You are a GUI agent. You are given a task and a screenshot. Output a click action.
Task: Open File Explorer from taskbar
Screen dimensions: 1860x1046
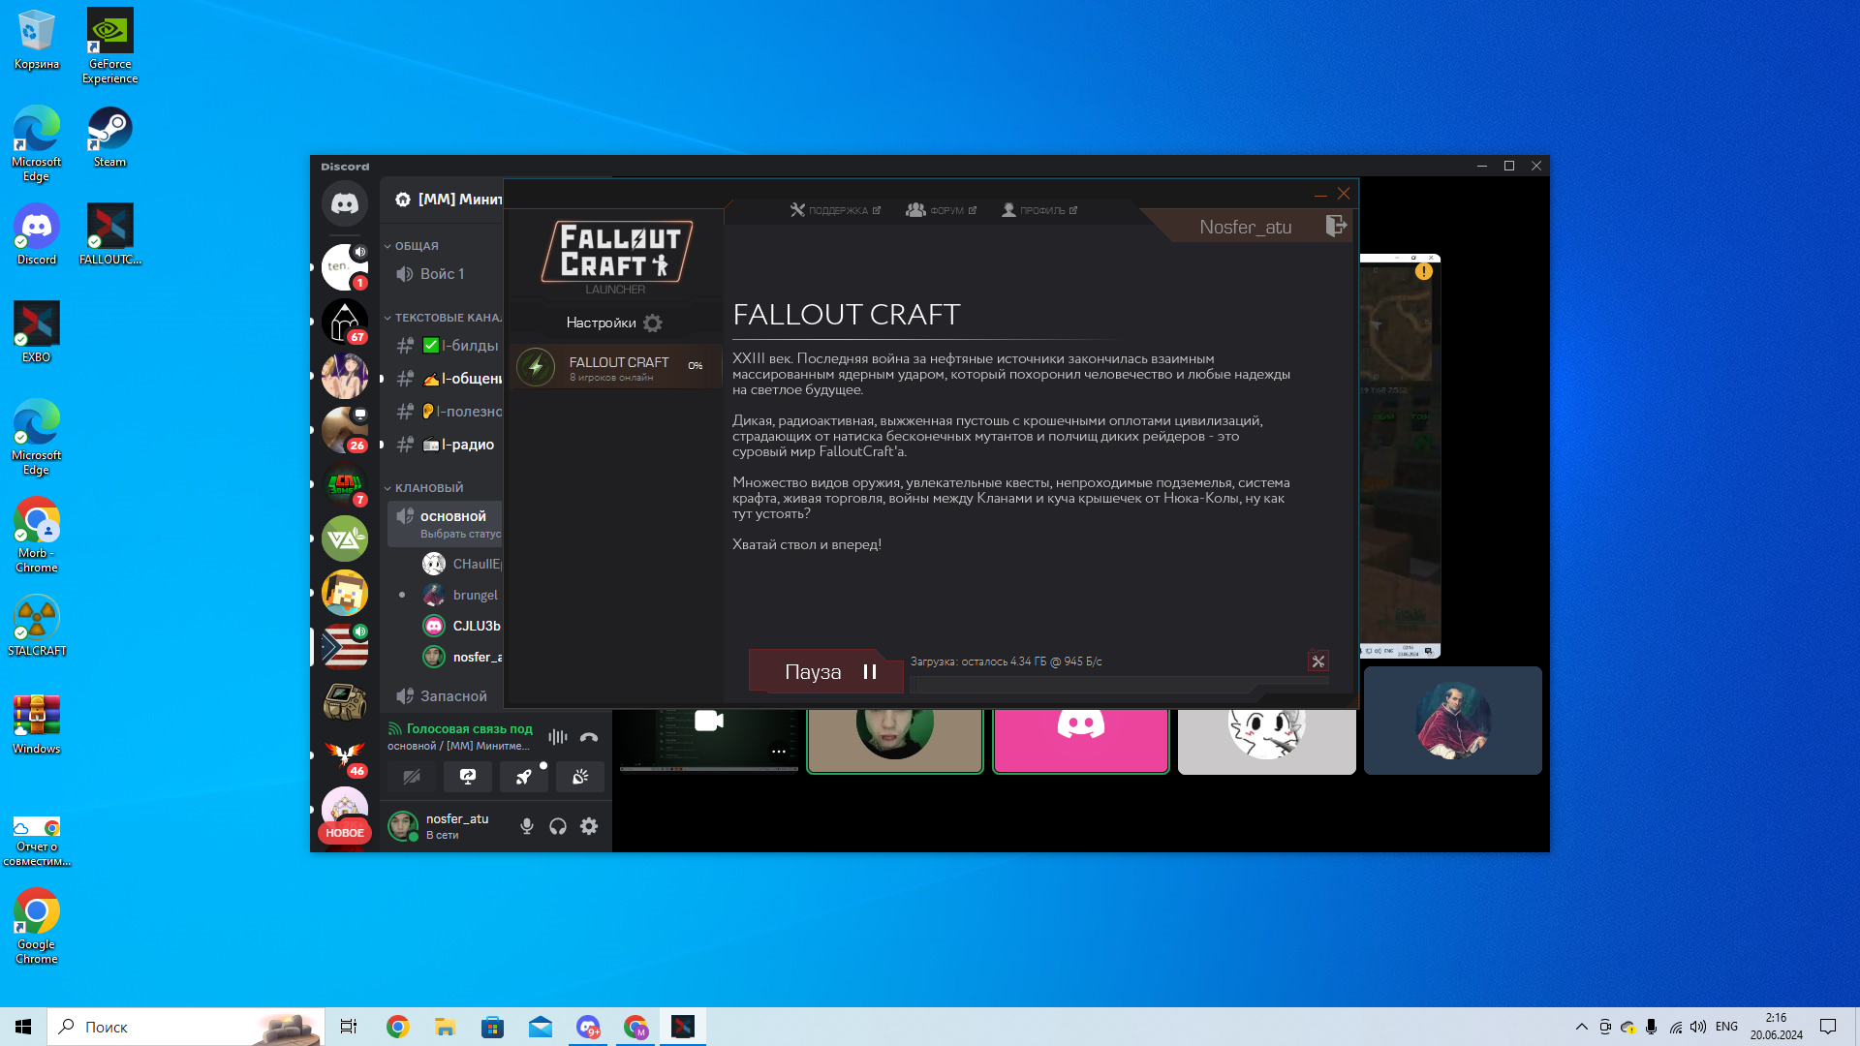click(x=445, y=1027)
